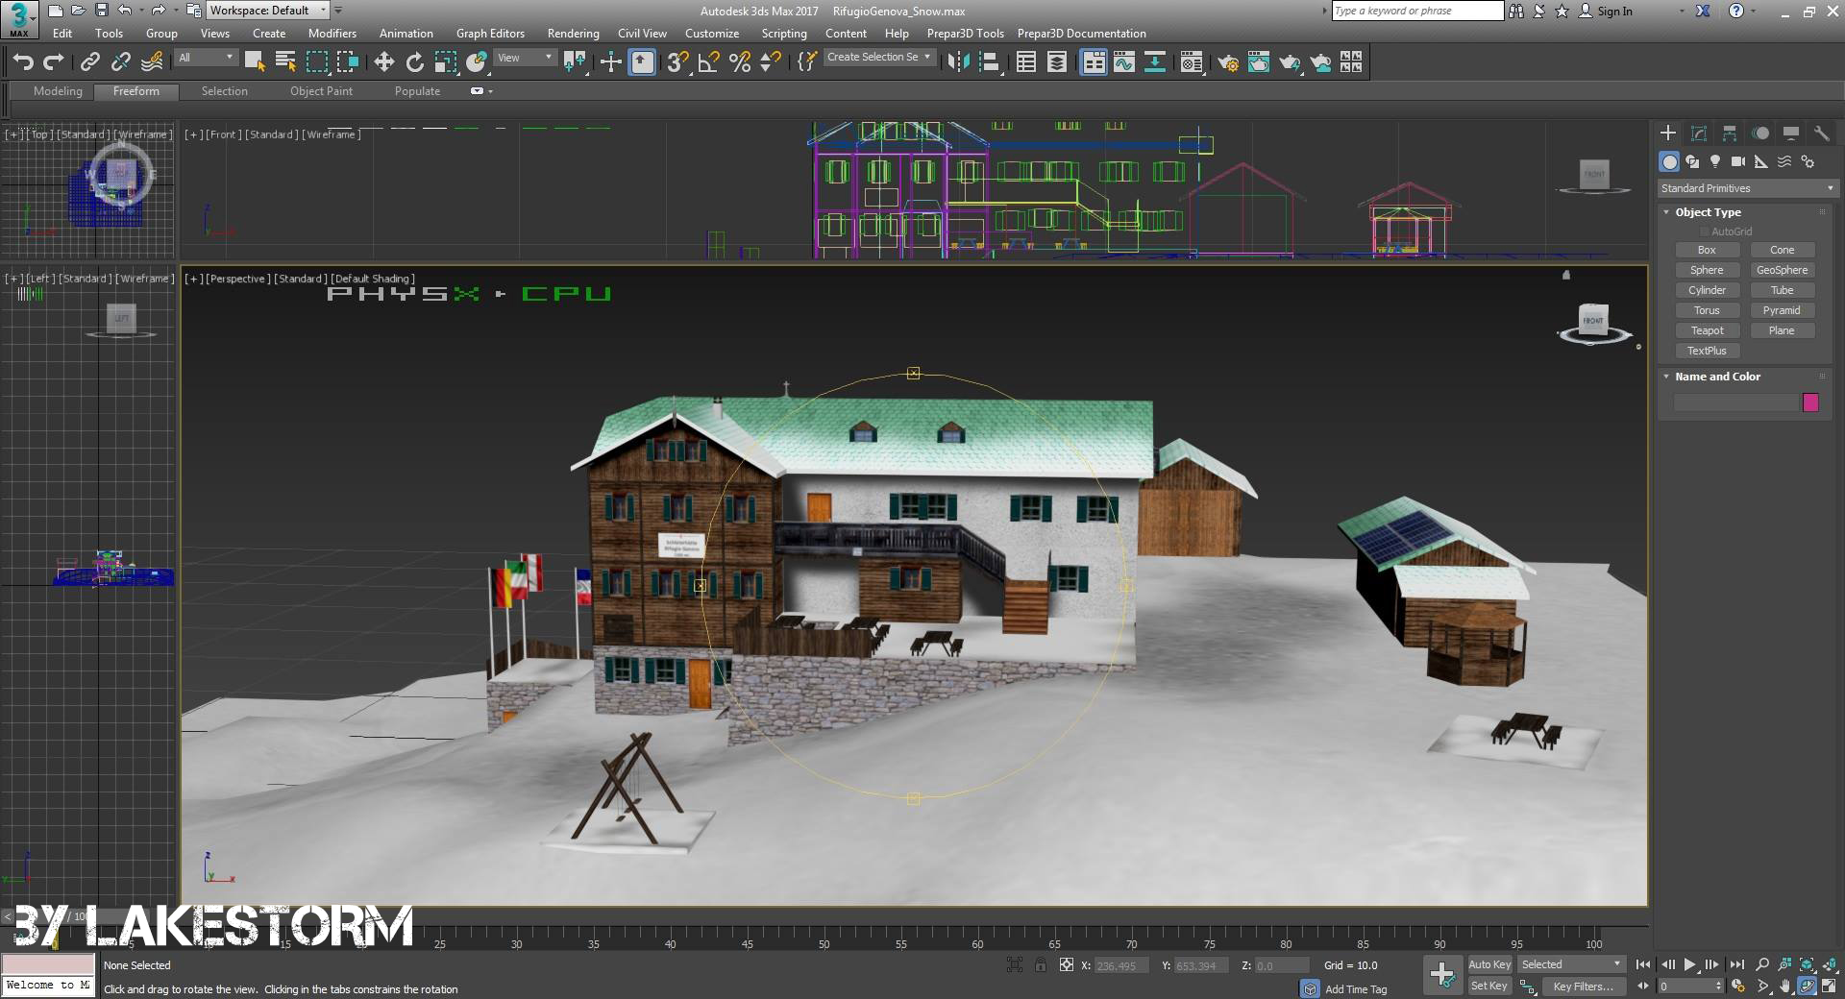
Task: Switch to the Modify panel tab
Action: pos(1699,134)
